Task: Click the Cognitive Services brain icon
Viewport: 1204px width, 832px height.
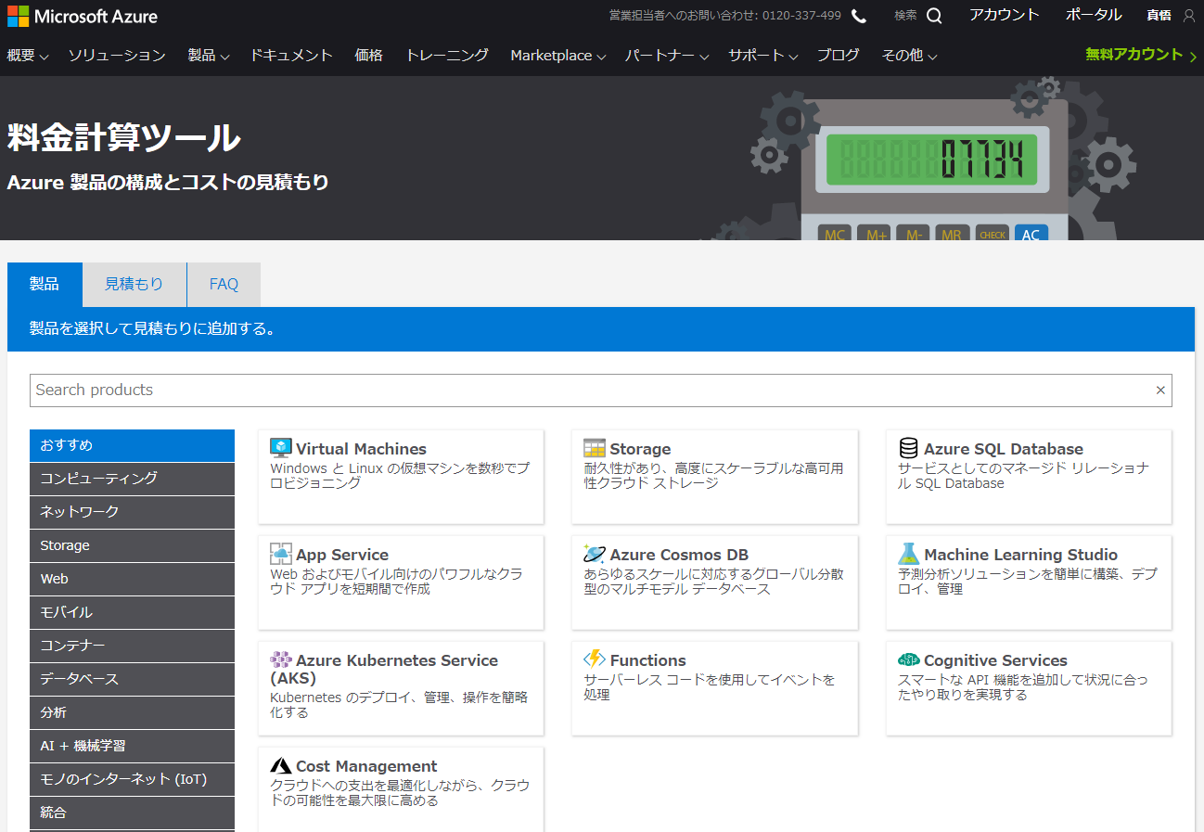Action: click(x=908, y=660)
